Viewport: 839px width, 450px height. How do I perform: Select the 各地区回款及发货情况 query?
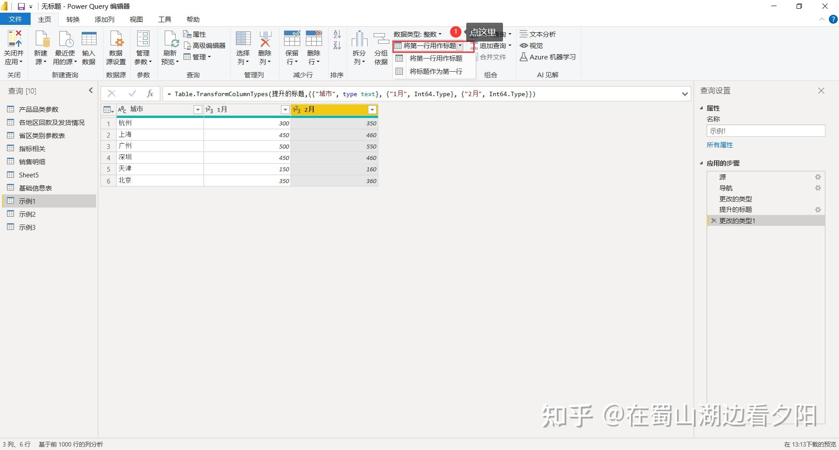pyautogui.click(x=49, y=122)
